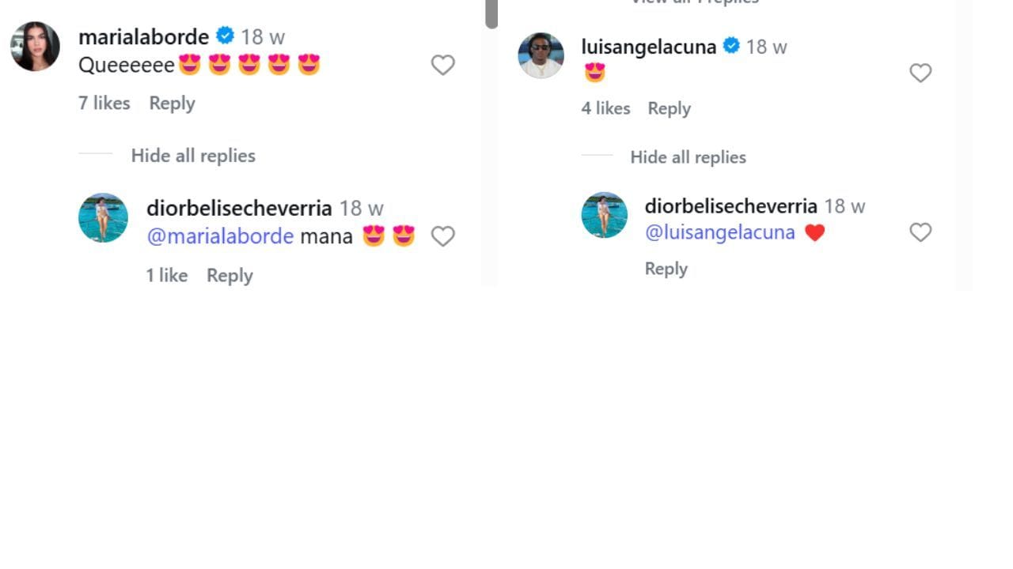This screenshot has width=1013, height=569.
Task: View the 7 likes on marialaborde's comment
Action: tap(104, 104)
